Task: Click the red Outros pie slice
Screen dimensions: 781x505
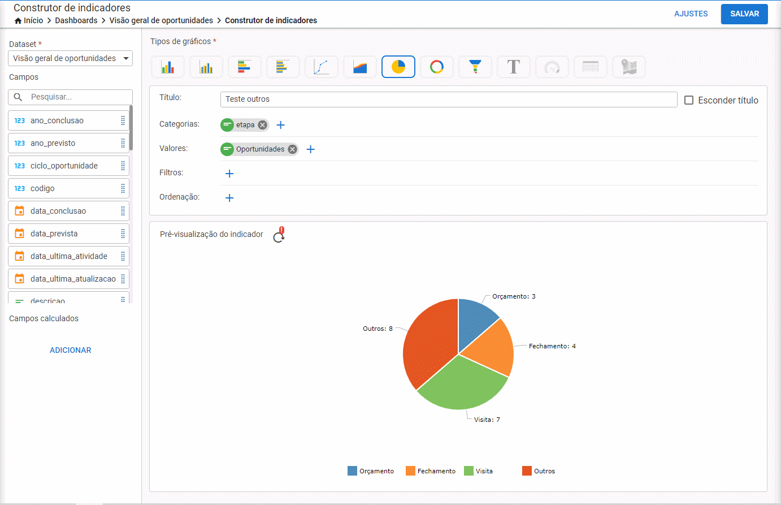Action: click(429, 345)
